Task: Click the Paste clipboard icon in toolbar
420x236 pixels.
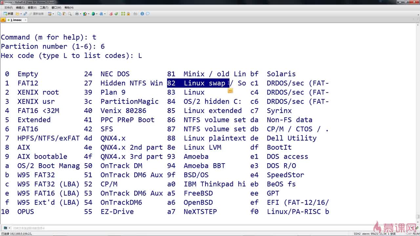Action: point(64,14)
